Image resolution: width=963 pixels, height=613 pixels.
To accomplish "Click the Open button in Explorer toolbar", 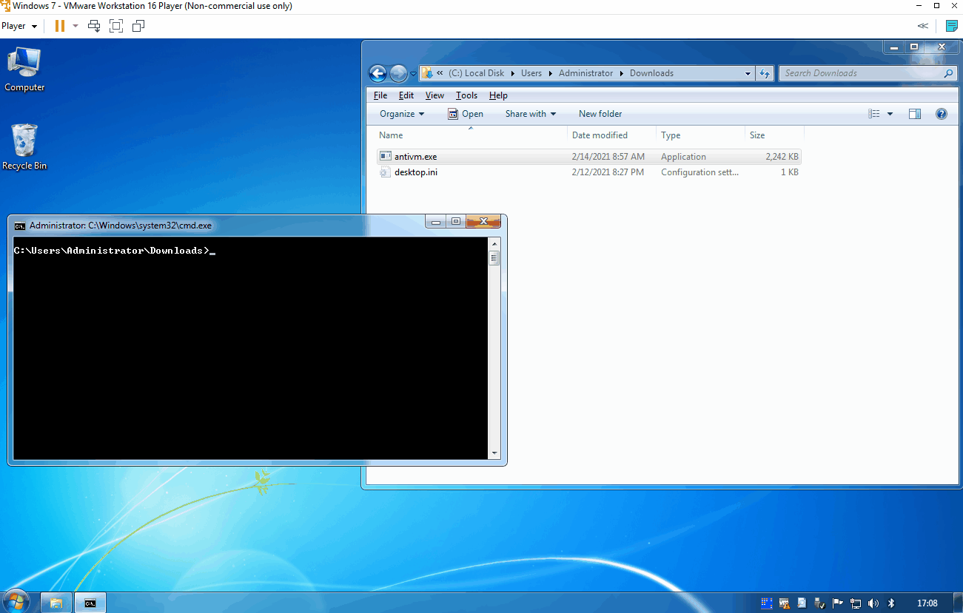I will (x=465, y=114).
